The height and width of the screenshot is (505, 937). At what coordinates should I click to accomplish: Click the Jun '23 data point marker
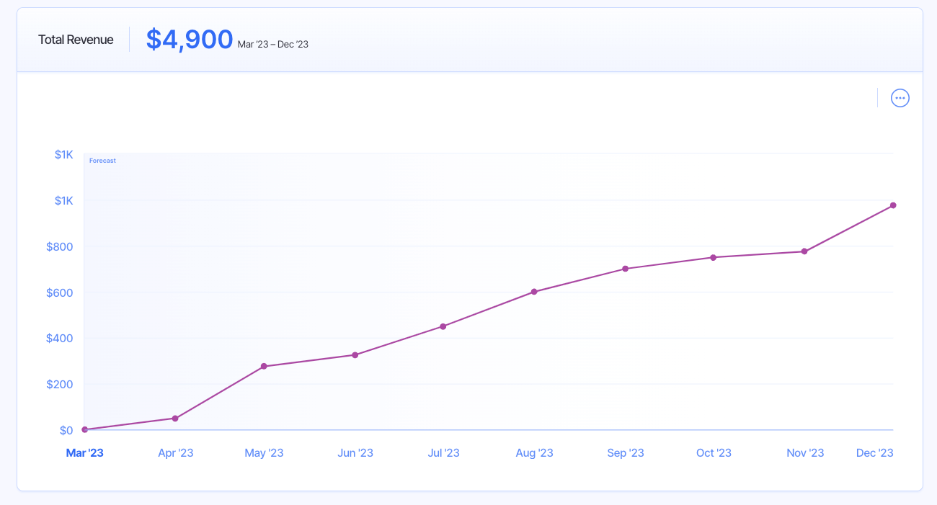pyautogui.click(x=354, y=354)
